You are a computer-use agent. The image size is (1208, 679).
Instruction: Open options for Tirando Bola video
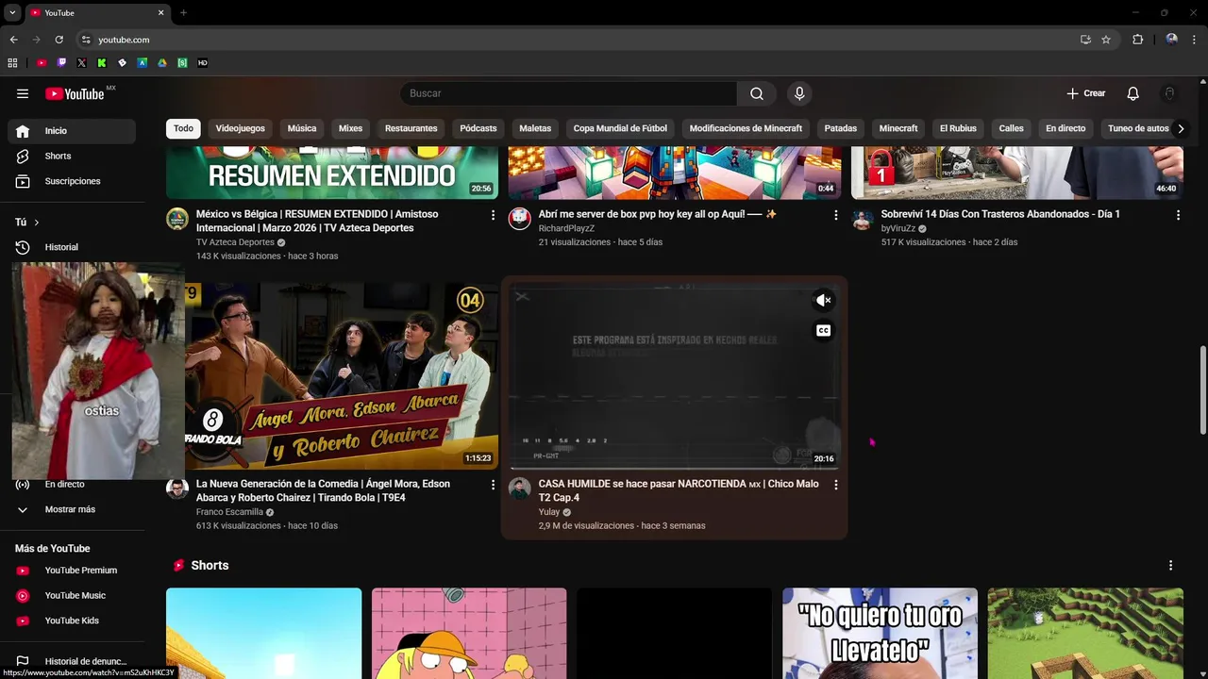point(493,485)
